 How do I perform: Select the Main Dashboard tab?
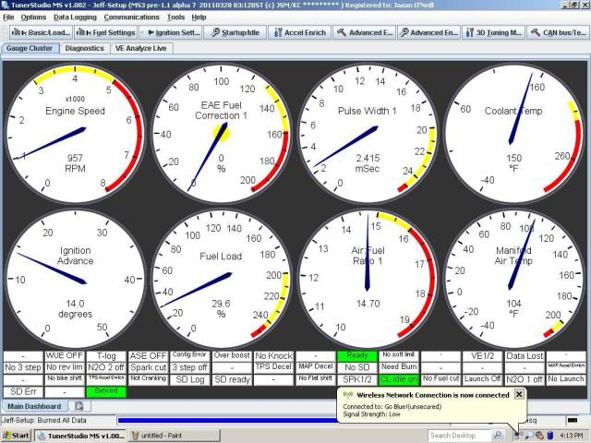pos(34,406)
